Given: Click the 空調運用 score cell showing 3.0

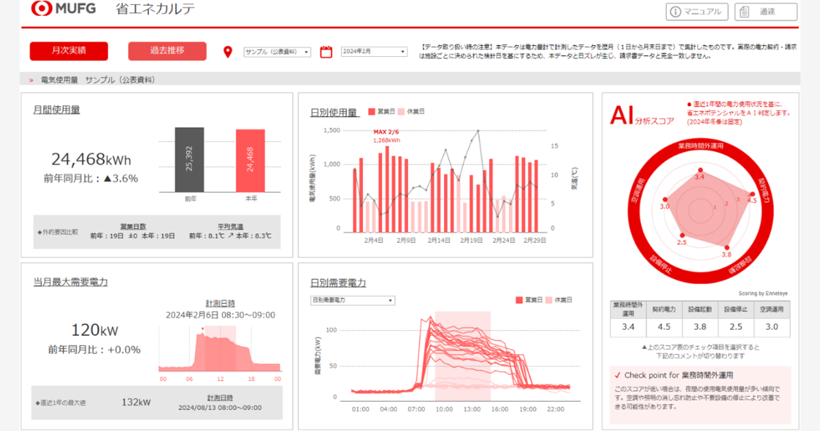Looking at the screenshot, I should [771, 327].
